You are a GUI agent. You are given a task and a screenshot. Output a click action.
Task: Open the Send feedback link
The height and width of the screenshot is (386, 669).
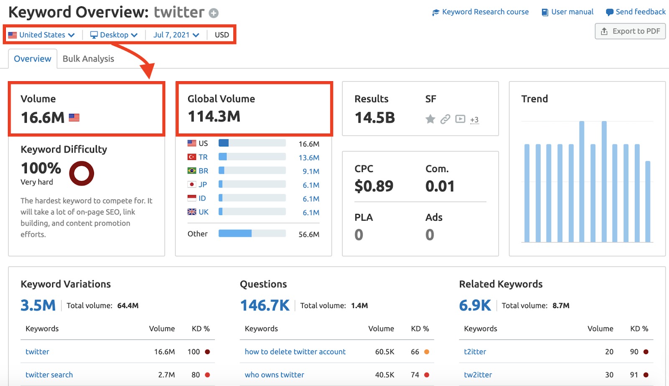[x=640, y=12]
